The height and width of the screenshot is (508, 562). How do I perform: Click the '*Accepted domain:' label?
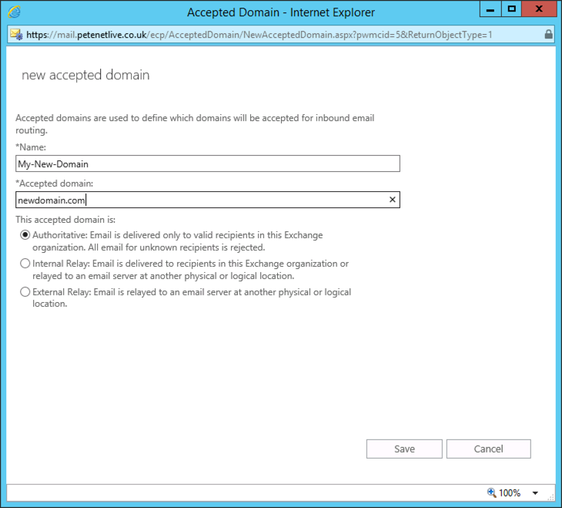click(x=54, y=183)
